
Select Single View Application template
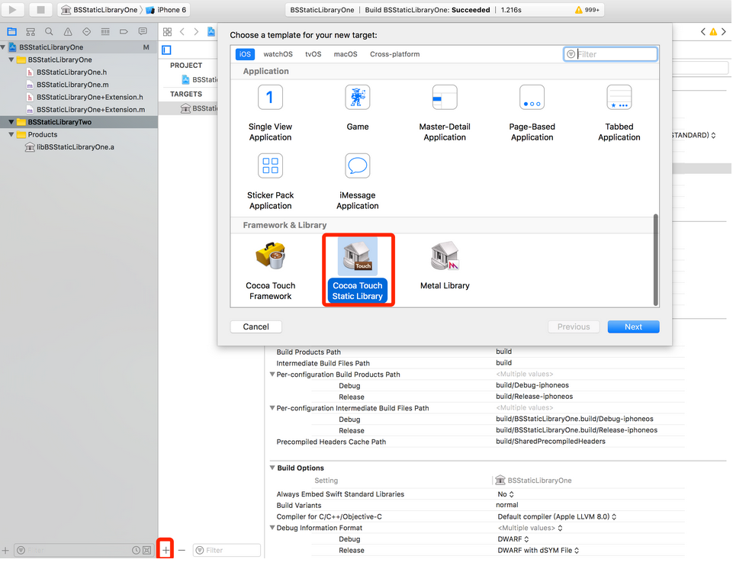click(270, 113)
